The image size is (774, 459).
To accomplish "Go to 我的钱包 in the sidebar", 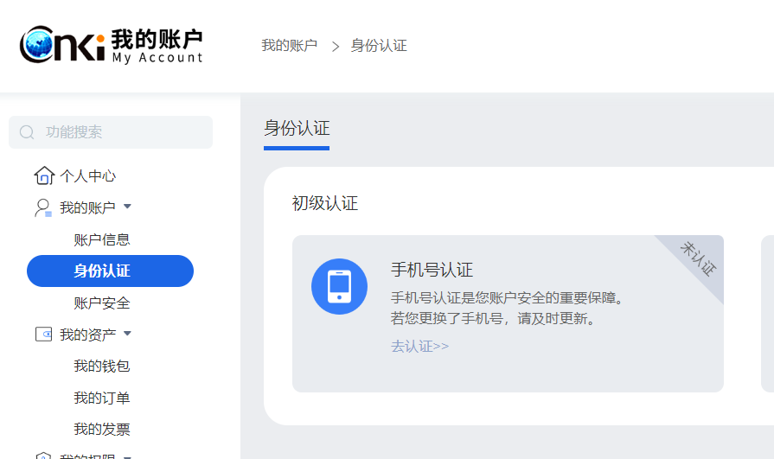I will 102,366.
